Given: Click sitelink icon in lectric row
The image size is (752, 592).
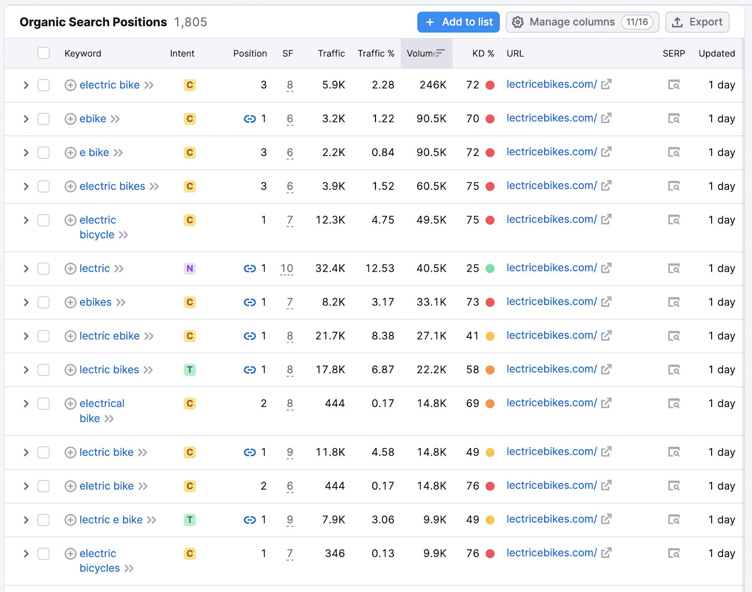Looking at the screenshot, I should click(250, 269).
